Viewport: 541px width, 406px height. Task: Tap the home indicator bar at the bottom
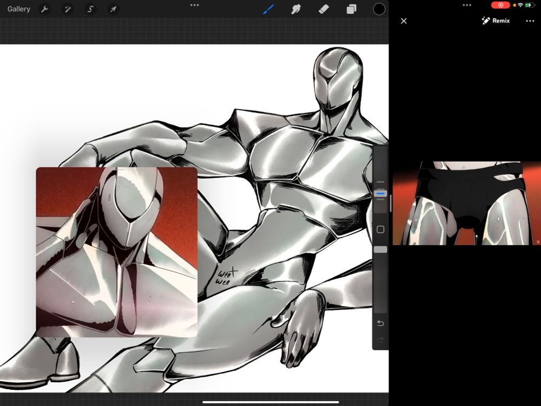270,402
